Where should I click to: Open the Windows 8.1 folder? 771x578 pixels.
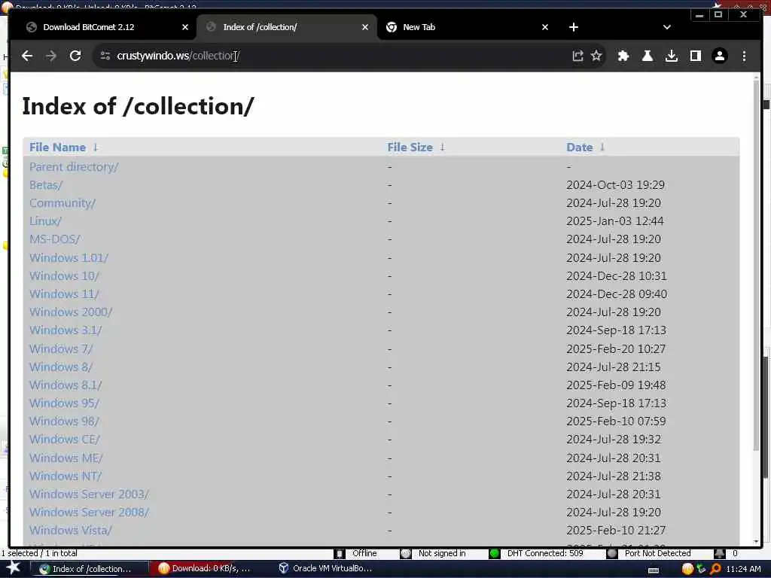(x=66, y=385)
